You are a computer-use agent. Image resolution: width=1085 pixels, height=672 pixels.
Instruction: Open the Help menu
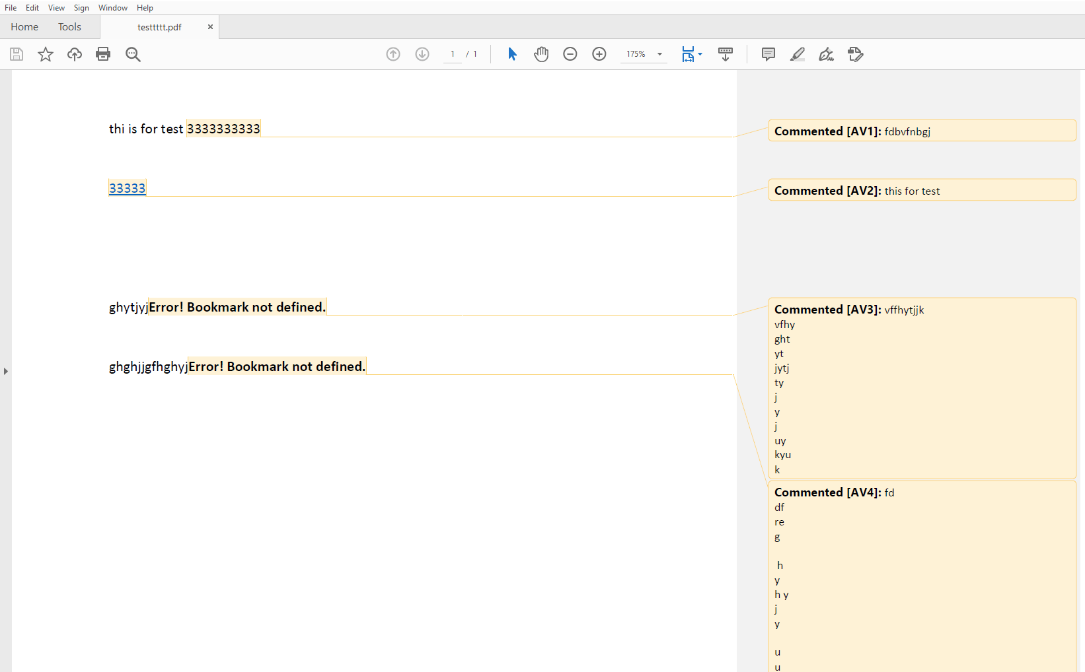point(145,8)
